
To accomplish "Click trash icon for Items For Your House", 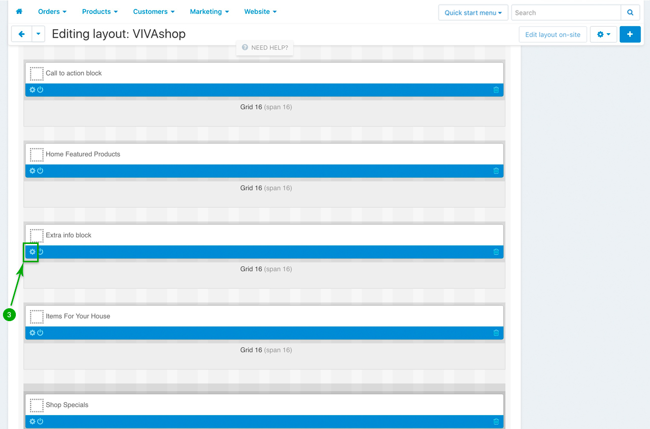I will 496,333.
